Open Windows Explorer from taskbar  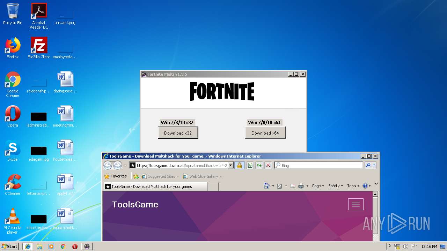coord(39,246)
